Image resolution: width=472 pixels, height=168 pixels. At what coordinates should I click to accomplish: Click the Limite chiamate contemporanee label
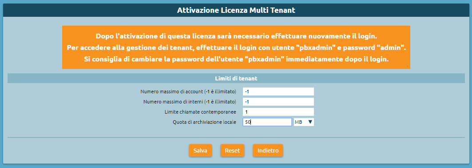point(201,112)
